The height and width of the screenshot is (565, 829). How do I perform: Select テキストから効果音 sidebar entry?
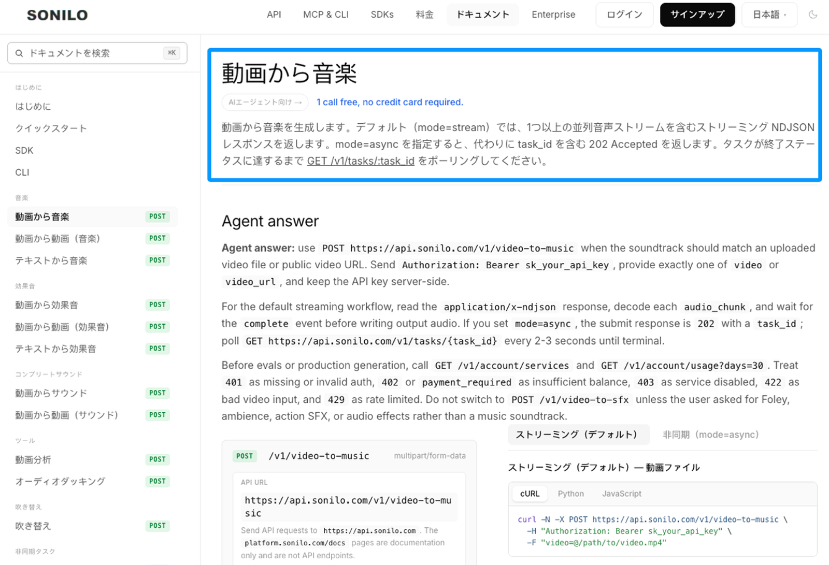click(93, 349)
